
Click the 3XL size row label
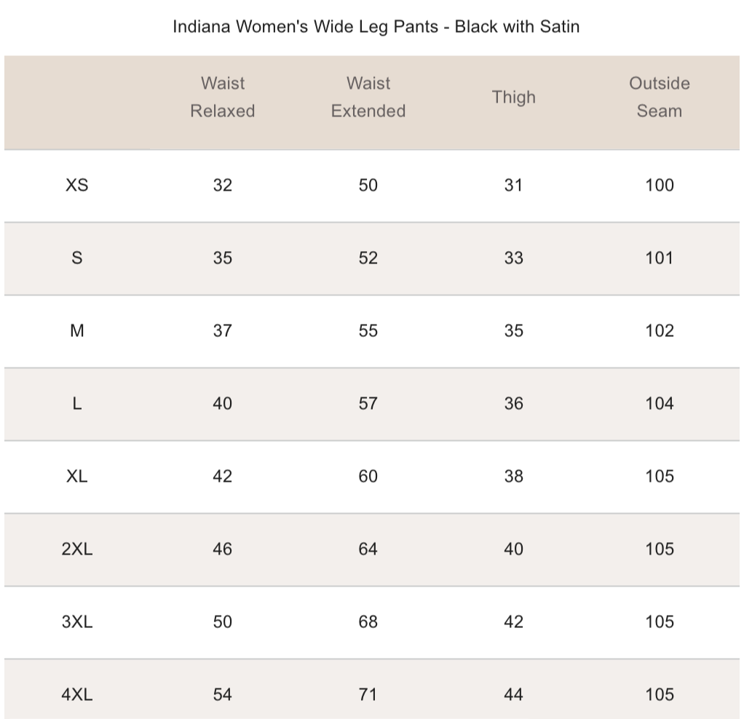pos(77,621)
